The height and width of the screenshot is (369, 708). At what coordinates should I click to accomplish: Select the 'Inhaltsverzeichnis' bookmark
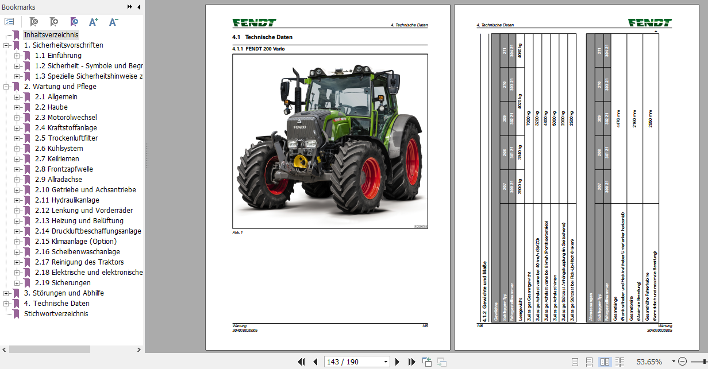click(x=51, y=34)
